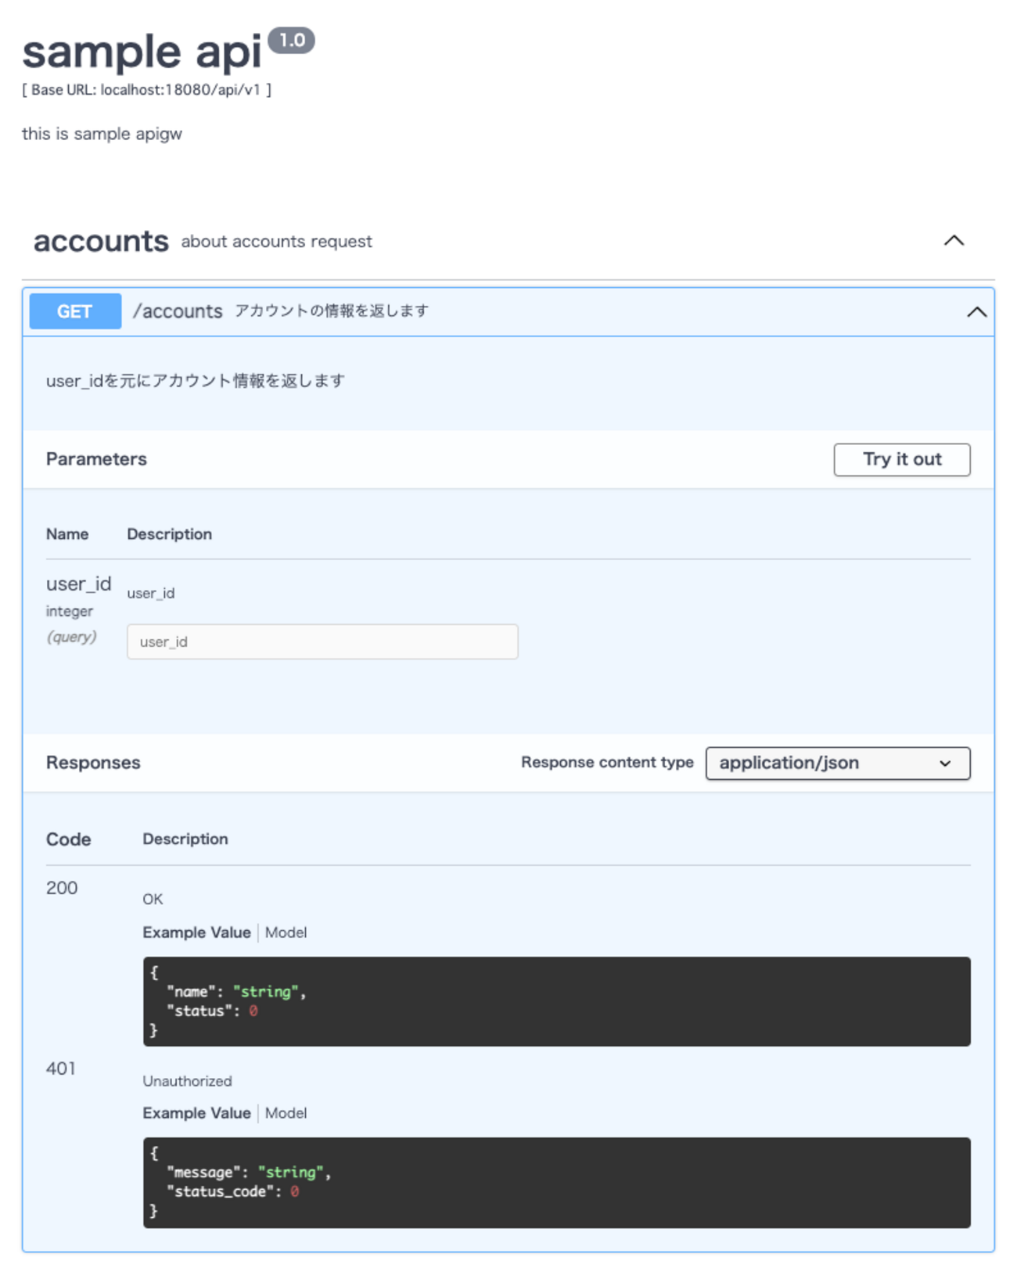Click the OK response description
Viewport: 1017px width, 1286px height.
point(153,900)
